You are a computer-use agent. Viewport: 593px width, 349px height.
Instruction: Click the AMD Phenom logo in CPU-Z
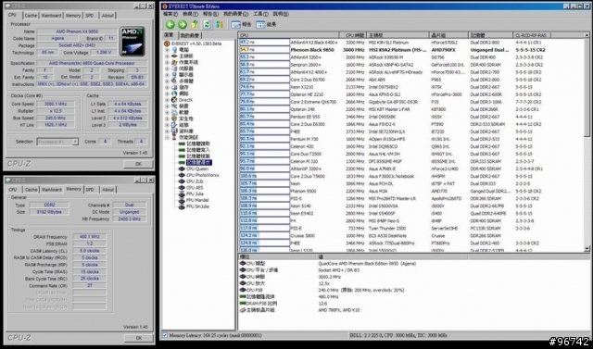coord(132,41)
